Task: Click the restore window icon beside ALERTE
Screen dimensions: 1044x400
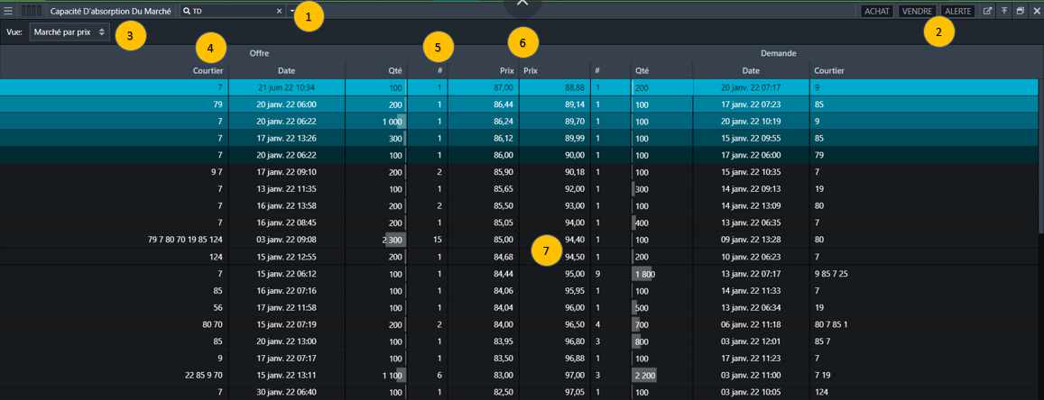Action: [1019, 11]
